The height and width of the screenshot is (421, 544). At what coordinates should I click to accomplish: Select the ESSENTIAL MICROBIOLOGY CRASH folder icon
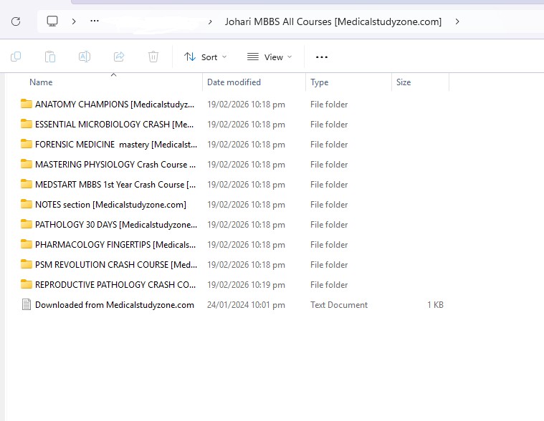26,124
